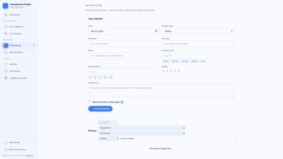
Task: Click the Supplies Checklist checkmark icon
Action: click(6, 78)
